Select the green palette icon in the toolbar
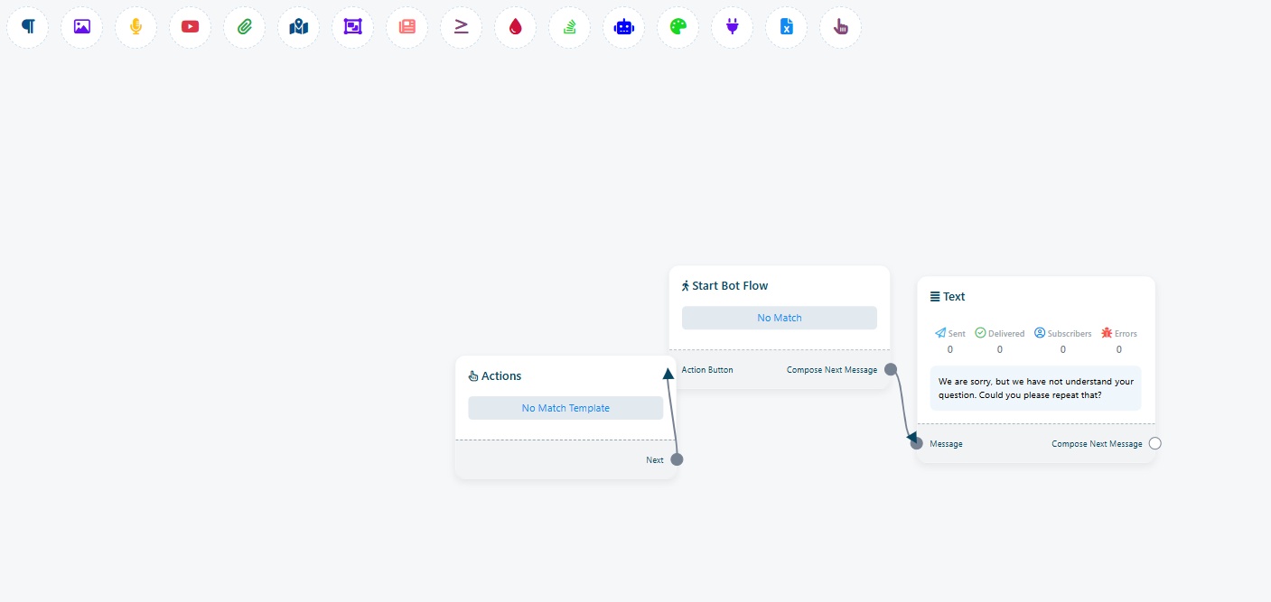Screen dimensions: 1271x602 click(x=678, y=27)
